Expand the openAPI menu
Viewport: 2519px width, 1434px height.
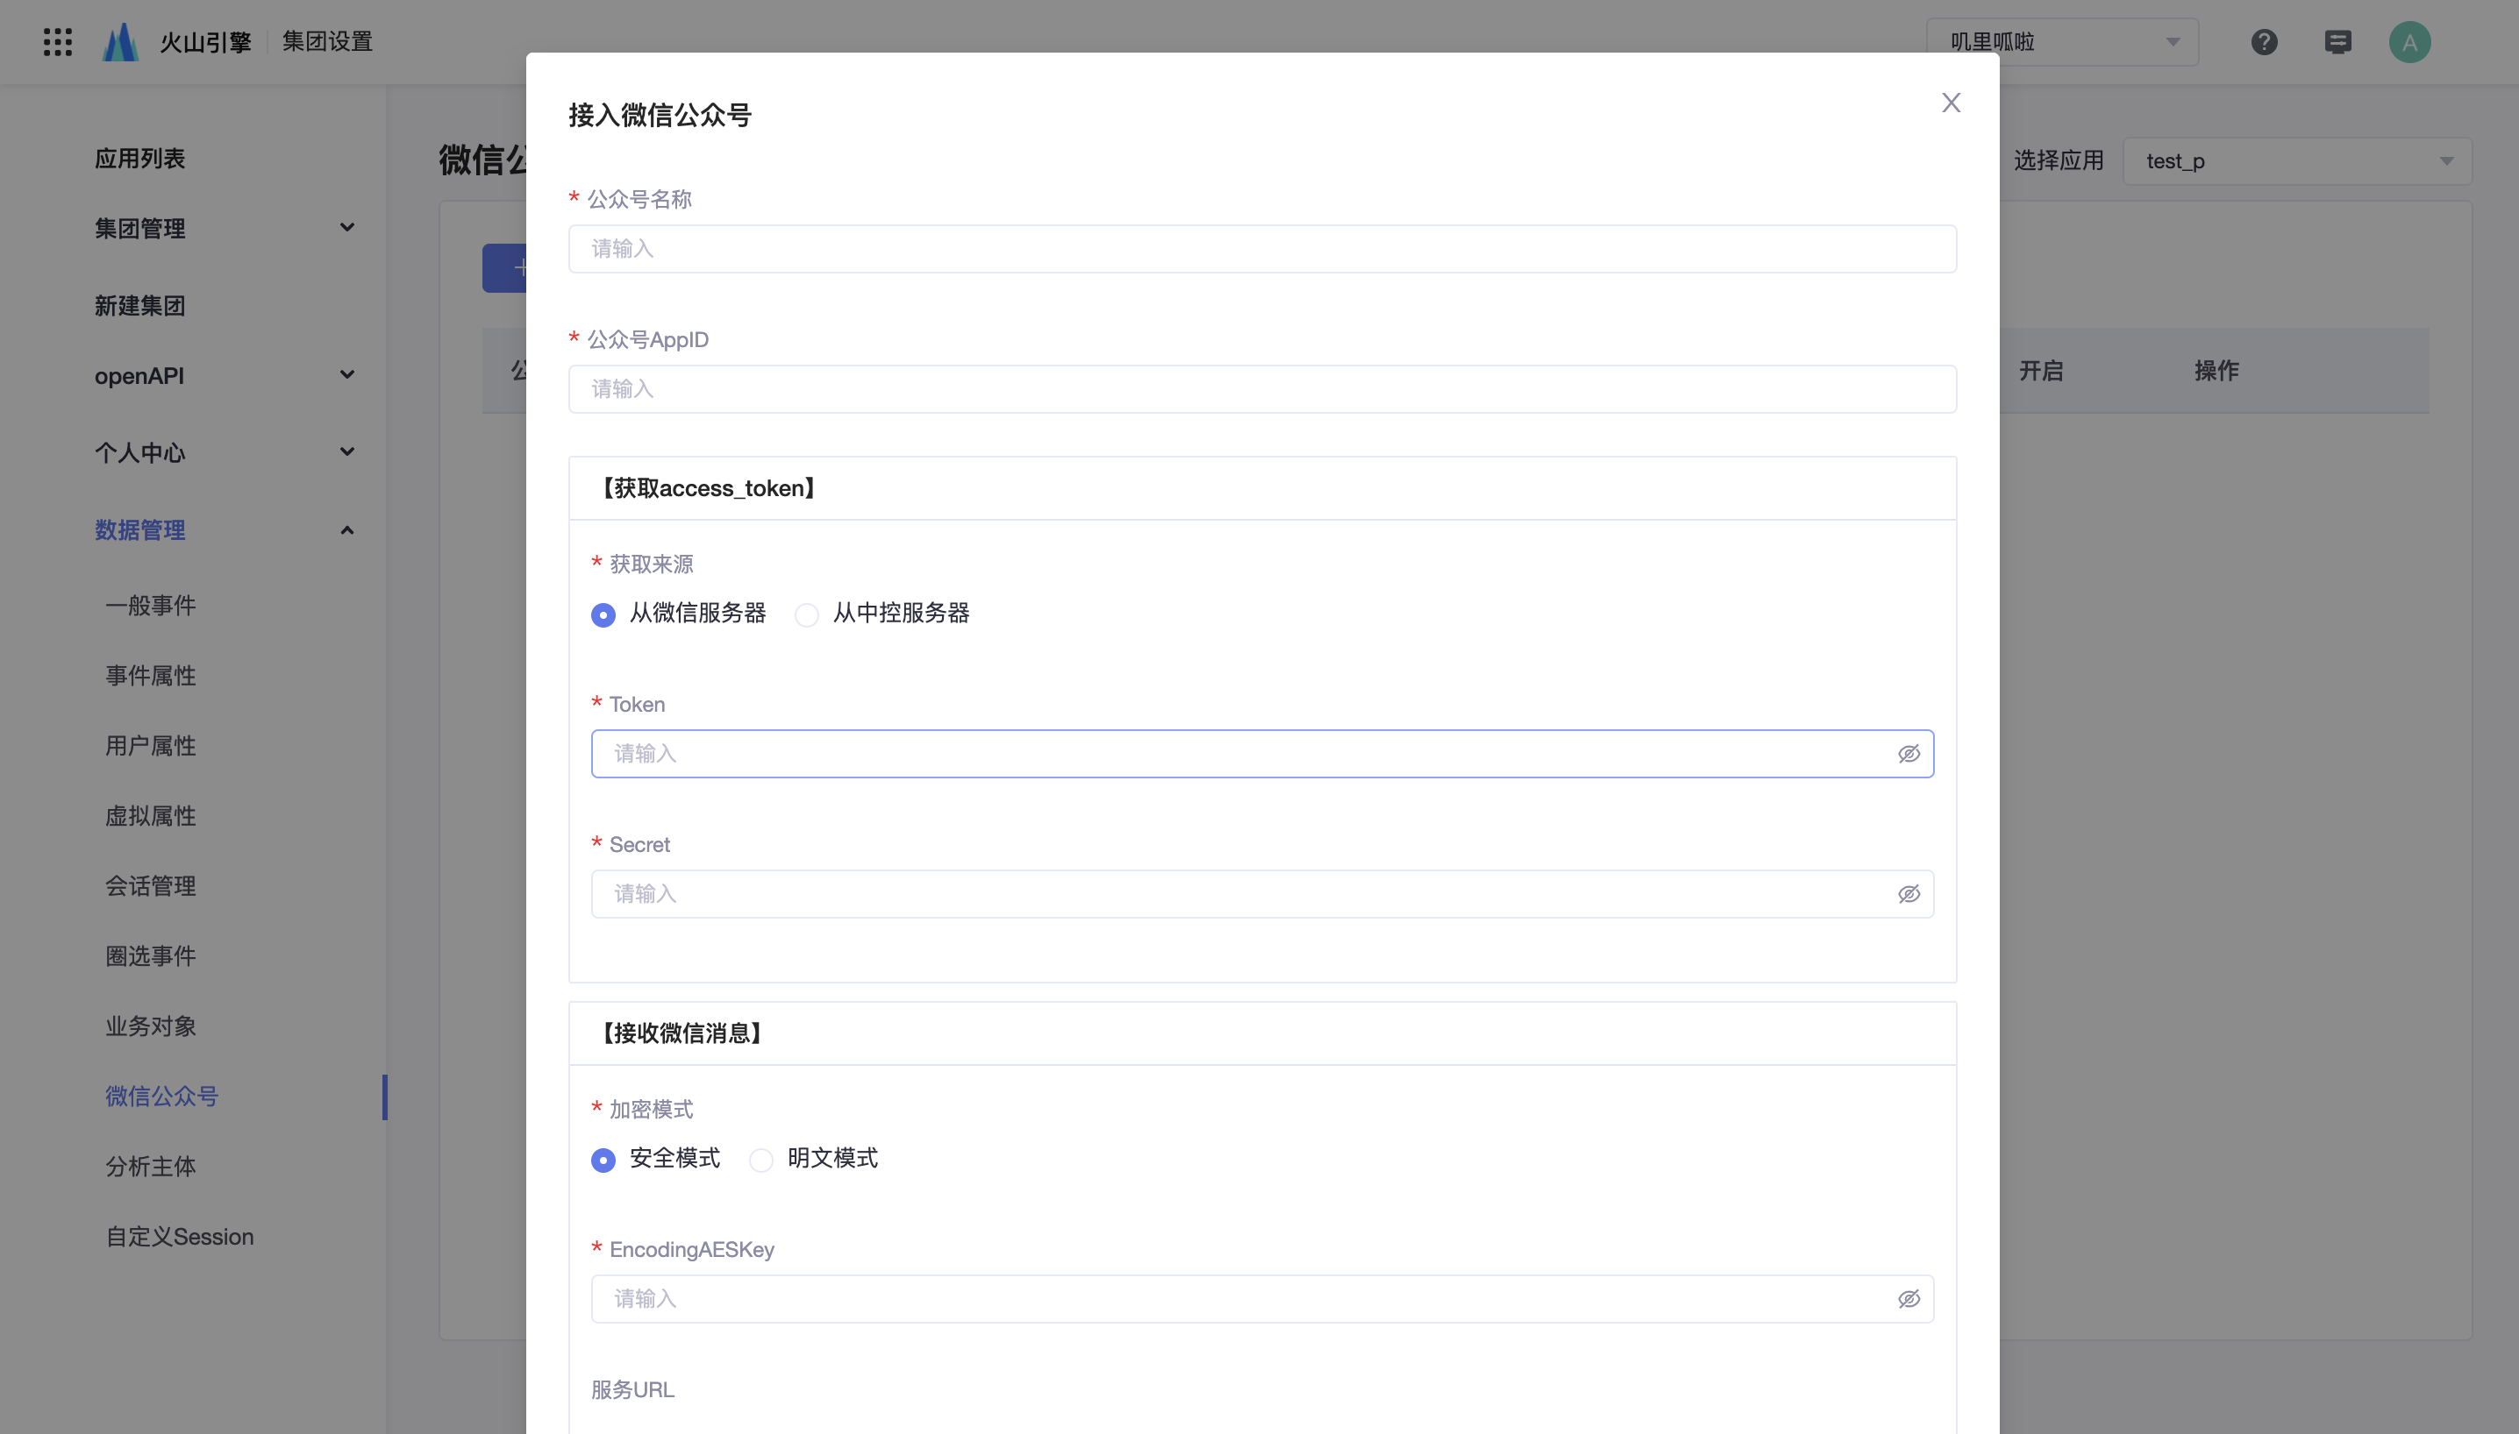pyautogui.click(x=225, y=375)
